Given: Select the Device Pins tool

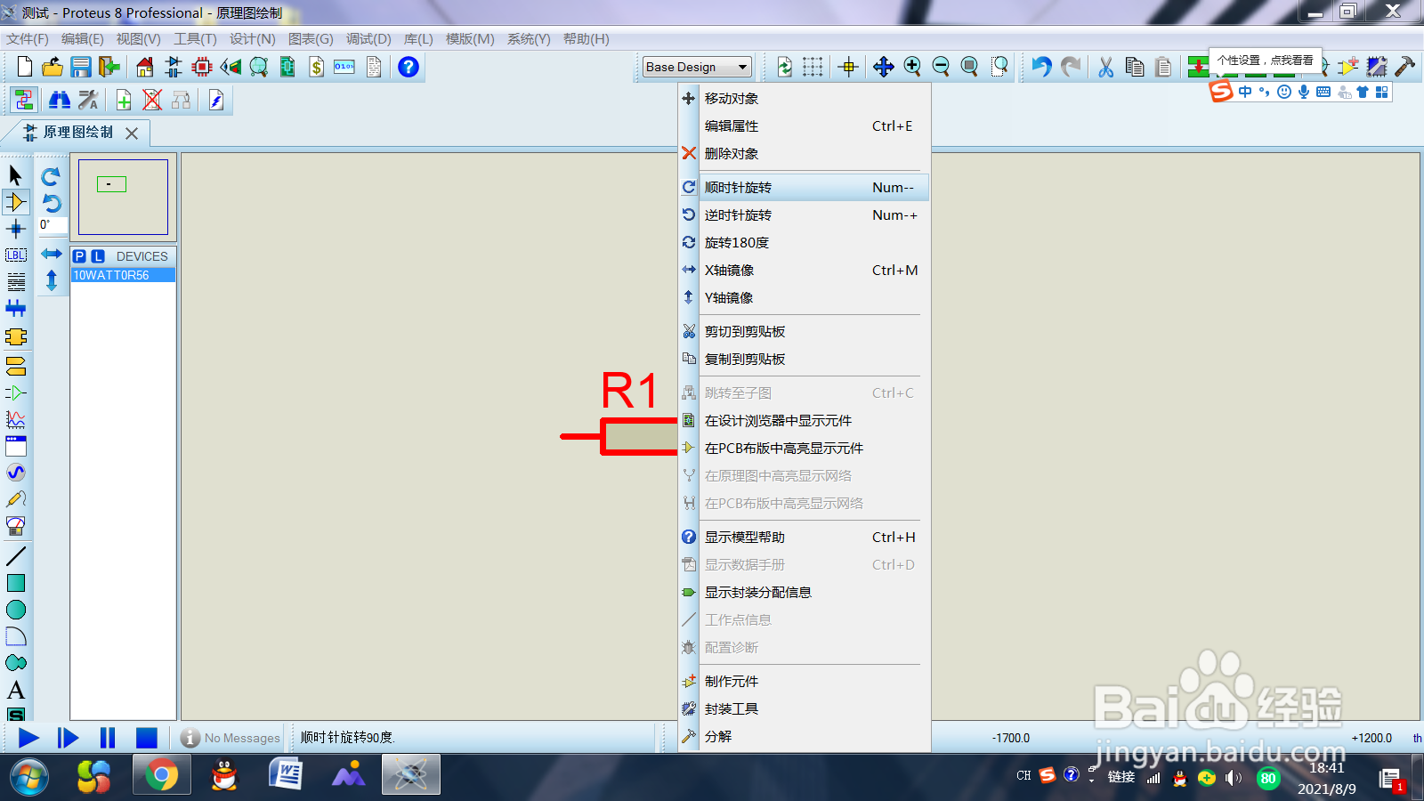Looking at the screenshot, I should click(x=15, y=392).
